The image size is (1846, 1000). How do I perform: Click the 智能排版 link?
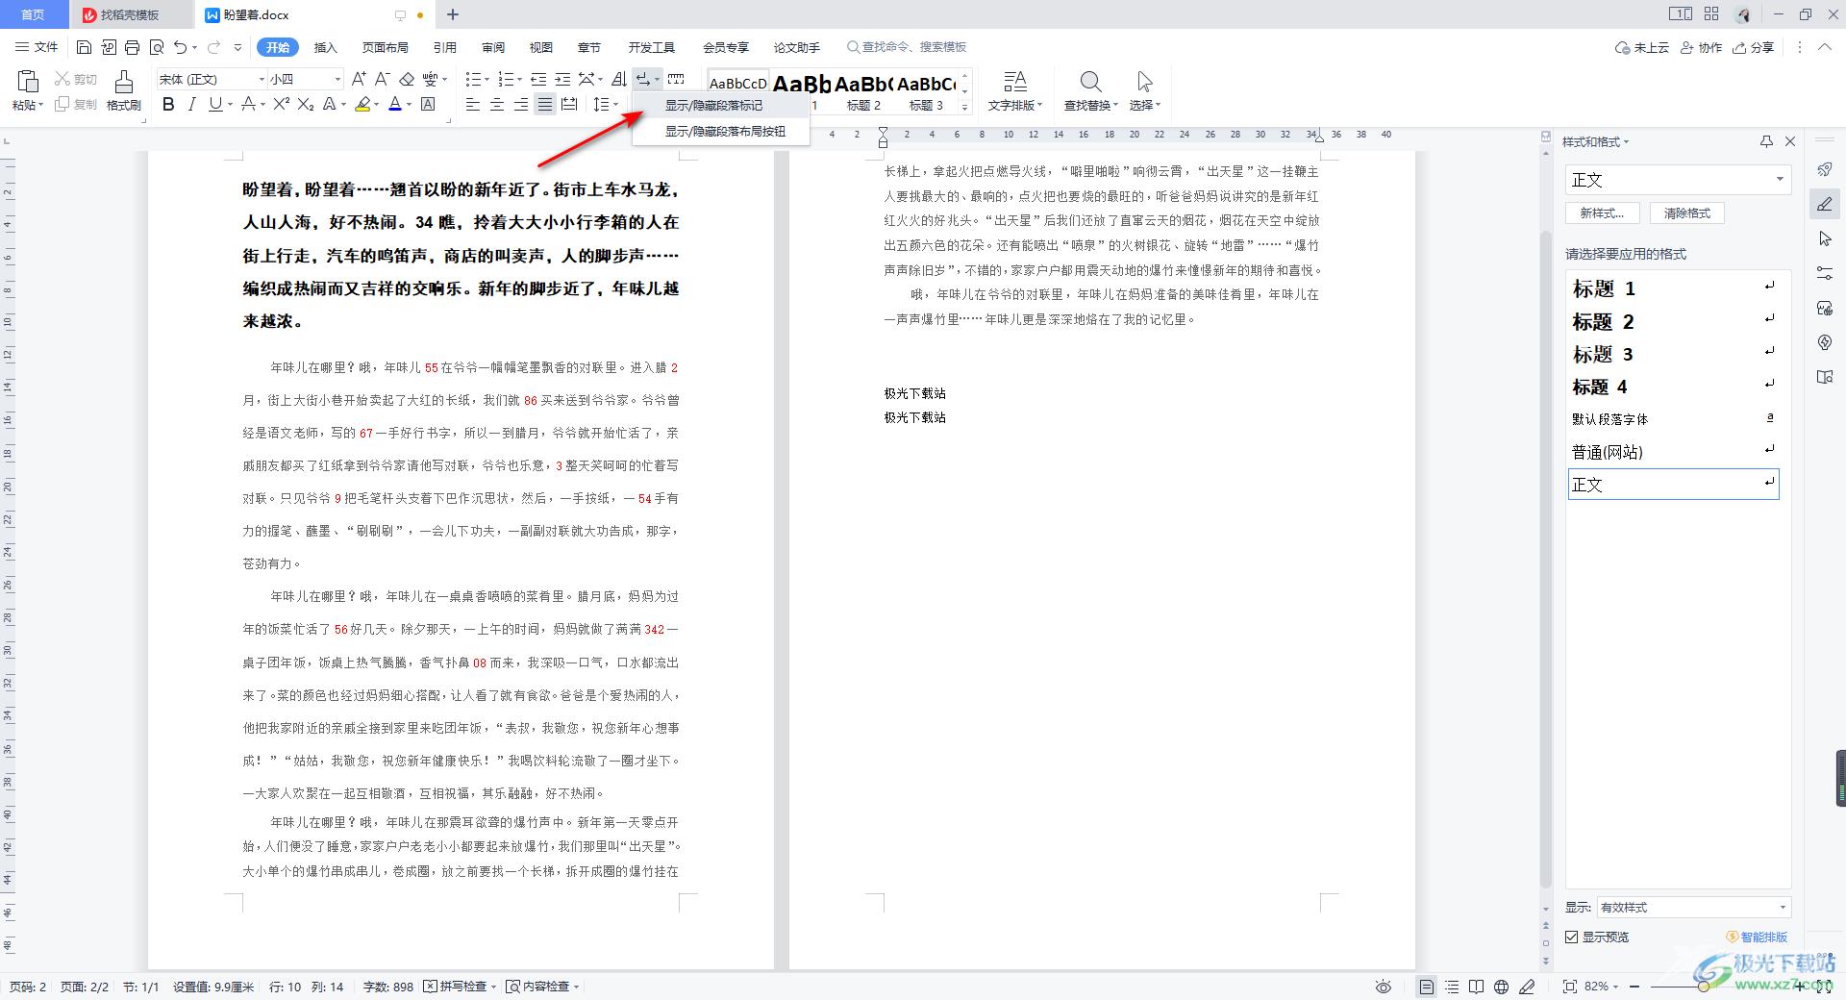pos(1758,937)
